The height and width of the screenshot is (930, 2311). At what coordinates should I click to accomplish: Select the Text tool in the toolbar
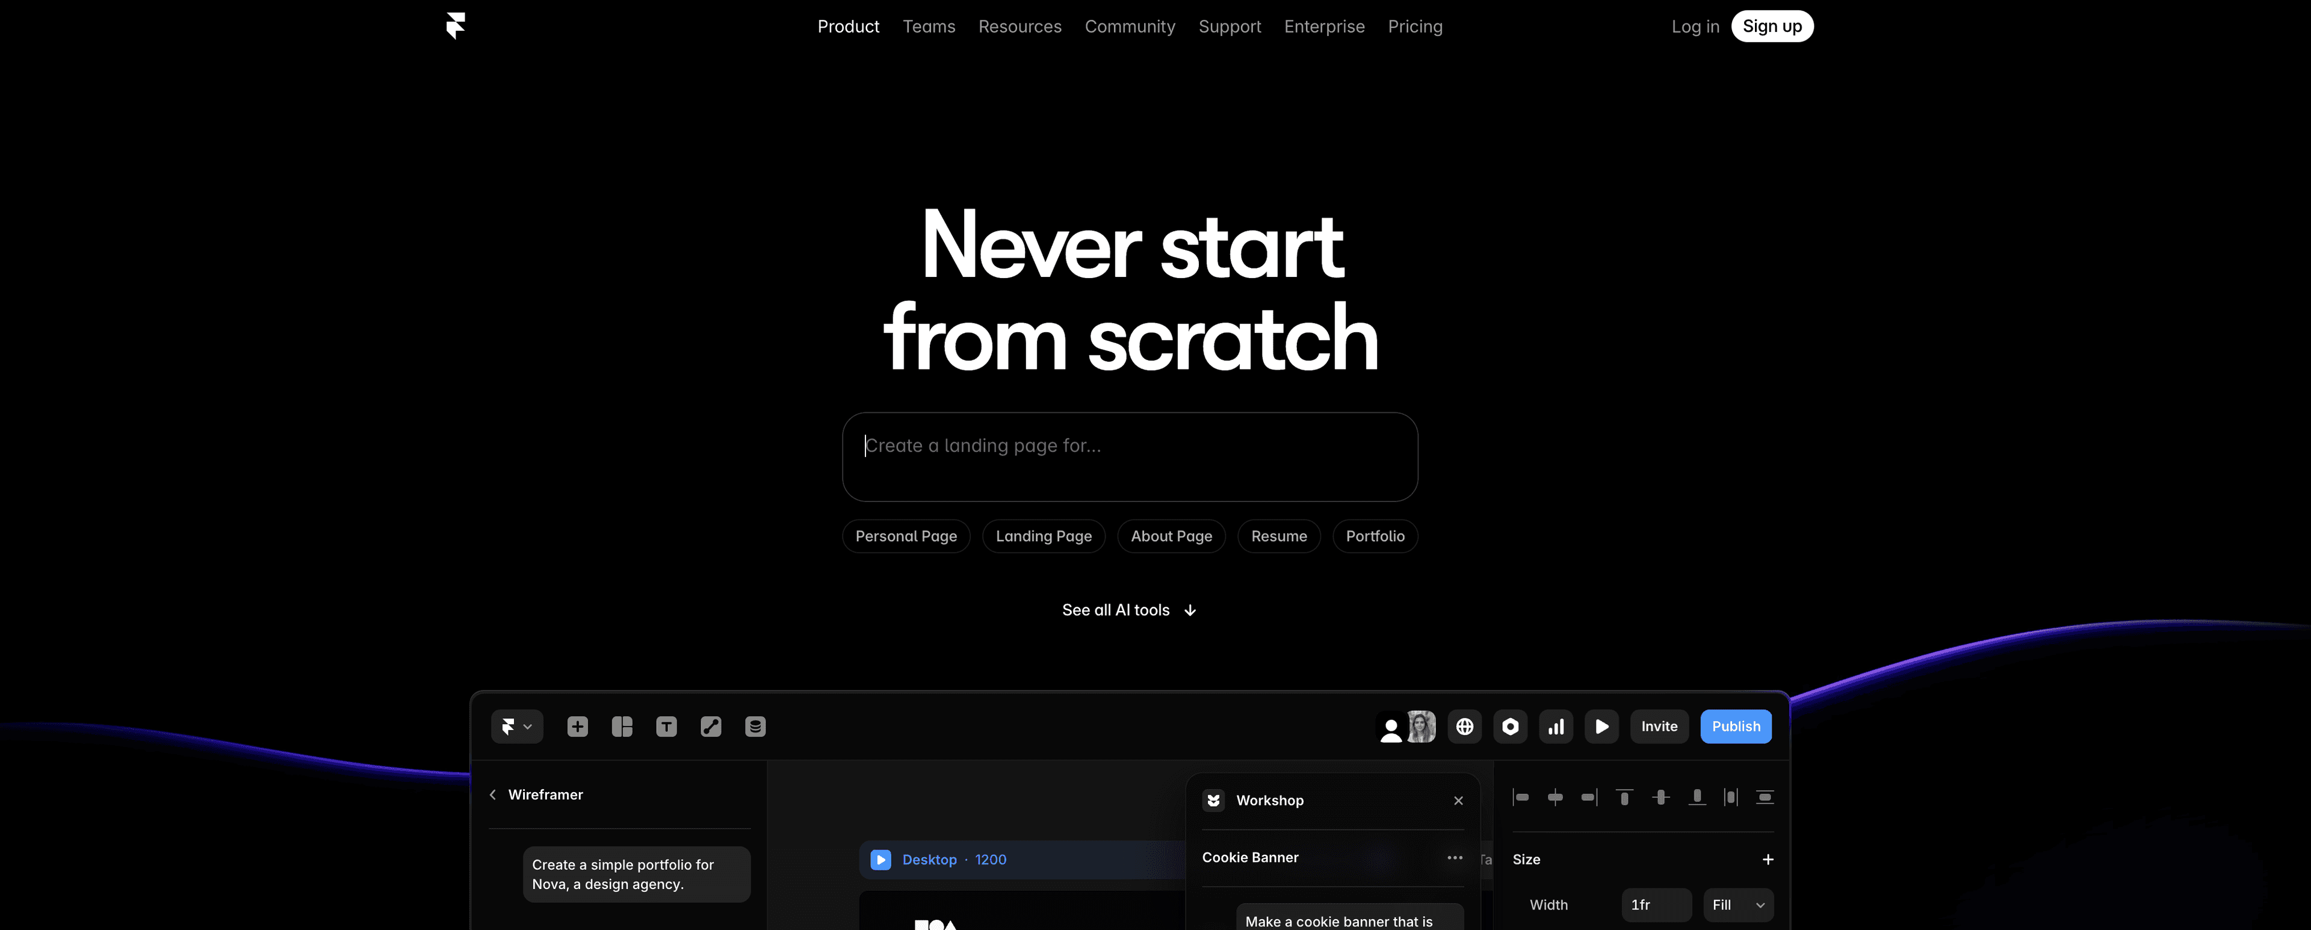[667, 726]
